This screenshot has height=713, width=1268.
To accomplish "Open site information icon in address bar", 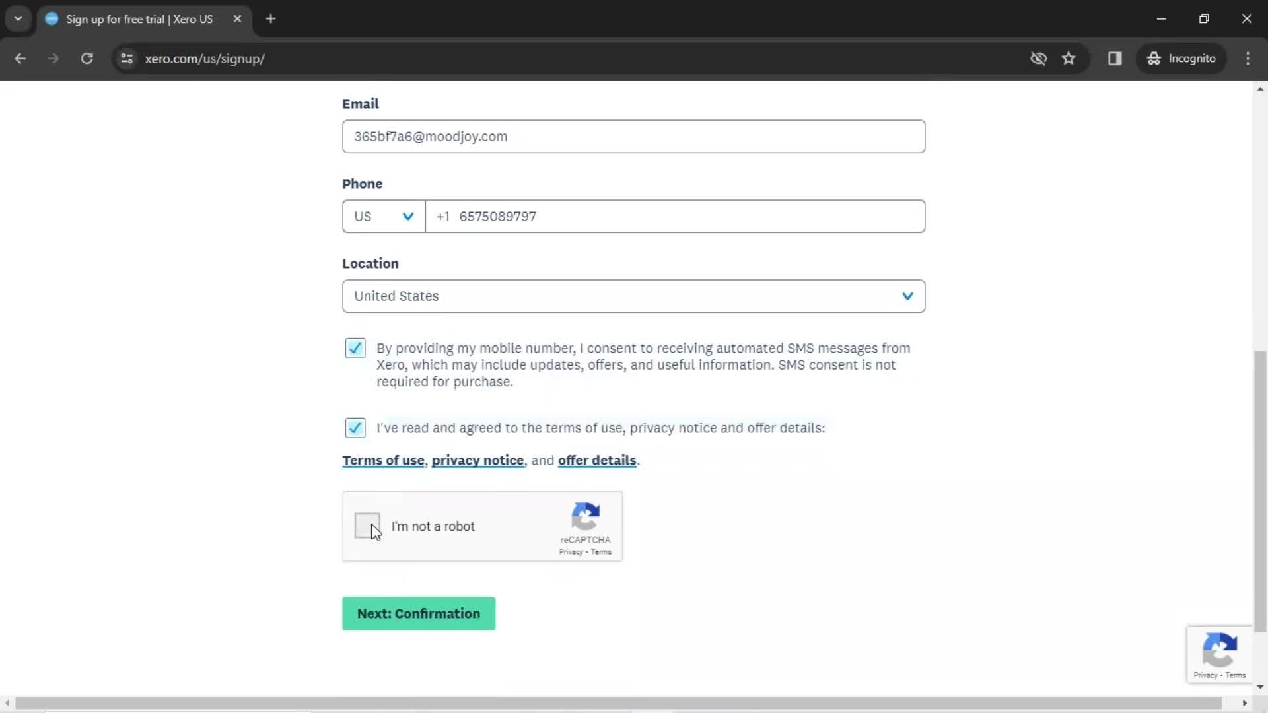I will (x=127, y=59).
